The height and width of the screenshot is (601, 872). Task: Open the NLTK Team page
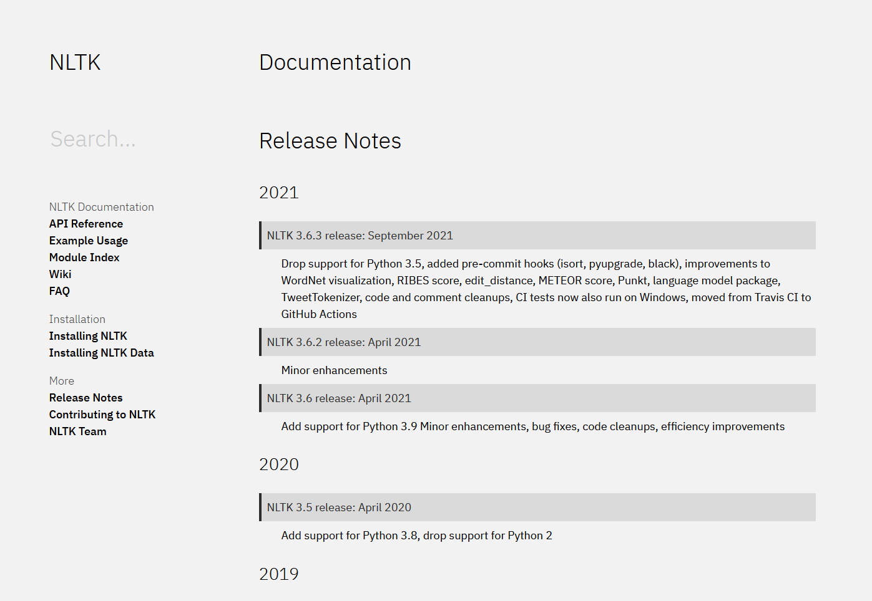78,431
